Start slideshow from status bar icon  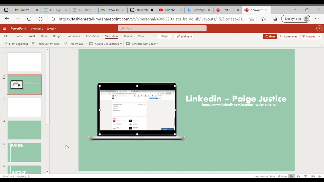click(306, 176)
